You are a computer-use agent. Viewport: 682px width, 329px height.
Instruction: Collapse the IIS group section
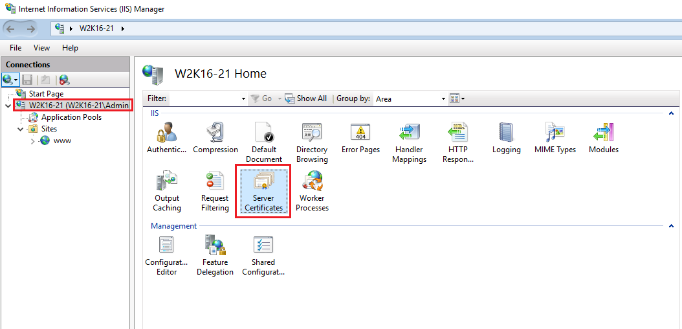point(671,113)
